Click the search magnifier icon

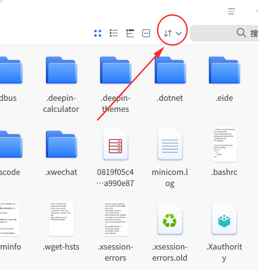coord(241,33)
